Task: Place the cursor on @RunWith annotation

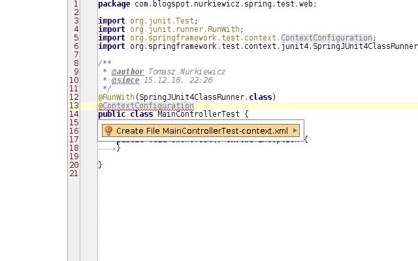Action: point(116,97)
